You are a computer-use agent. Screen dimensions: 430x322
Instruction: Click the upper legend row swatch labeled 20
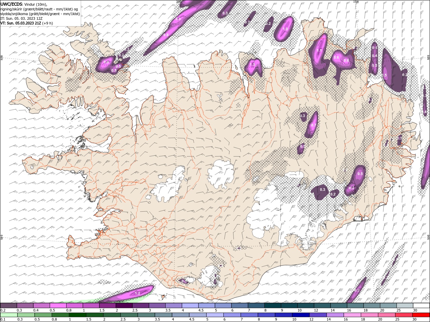coord(388,306)
